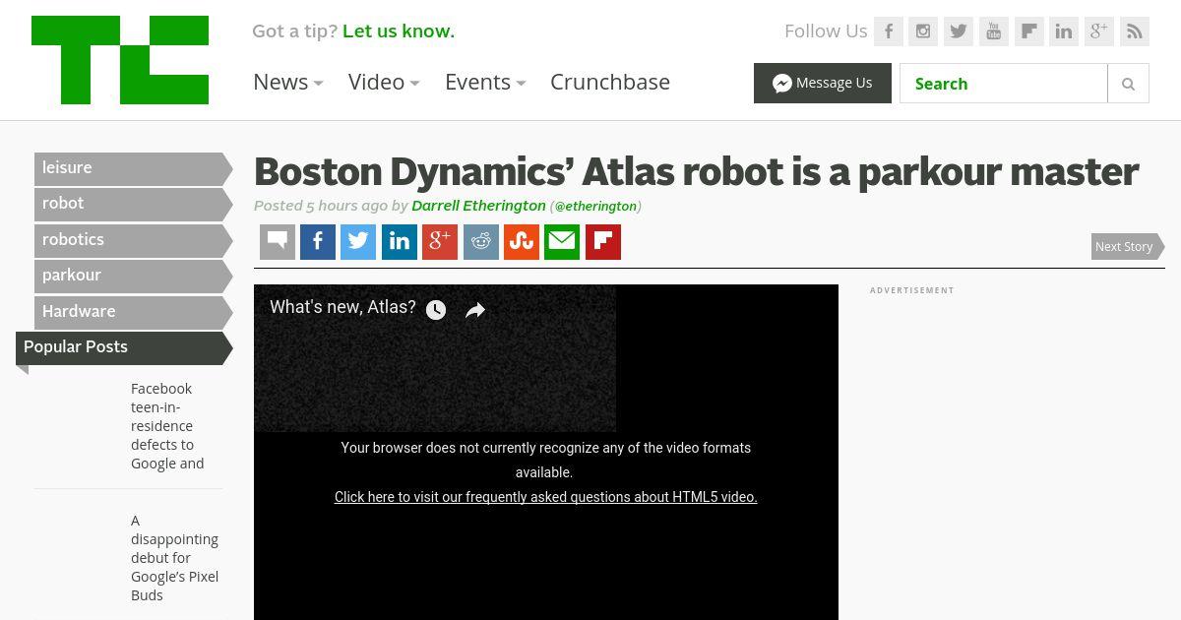
Task: Open the Popular Posts section header
Action: (124, 347)
